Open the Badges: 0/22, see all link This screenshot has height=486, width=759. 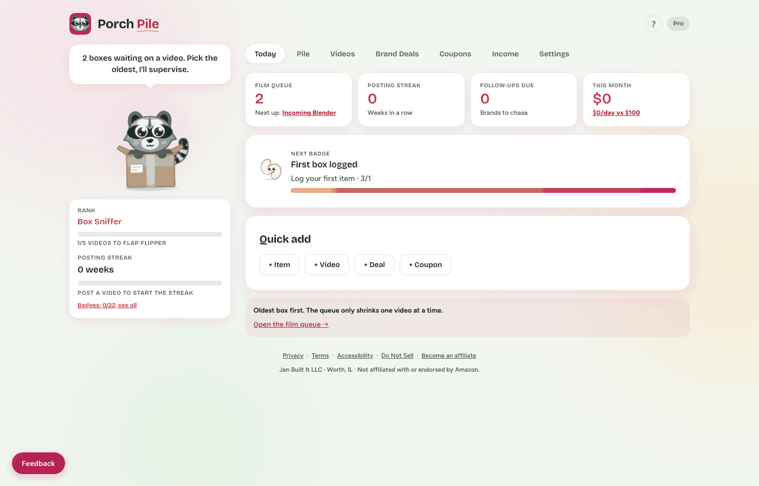coord(107,306)
